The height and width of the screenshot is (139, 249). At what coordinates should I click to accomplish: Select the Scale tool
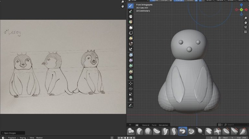131,94
